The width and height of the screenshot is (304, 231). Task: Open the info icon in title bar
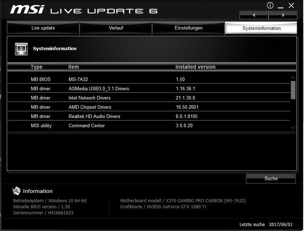[x=270, y=5]
